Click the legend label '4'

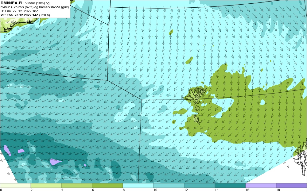pos(62,190)
